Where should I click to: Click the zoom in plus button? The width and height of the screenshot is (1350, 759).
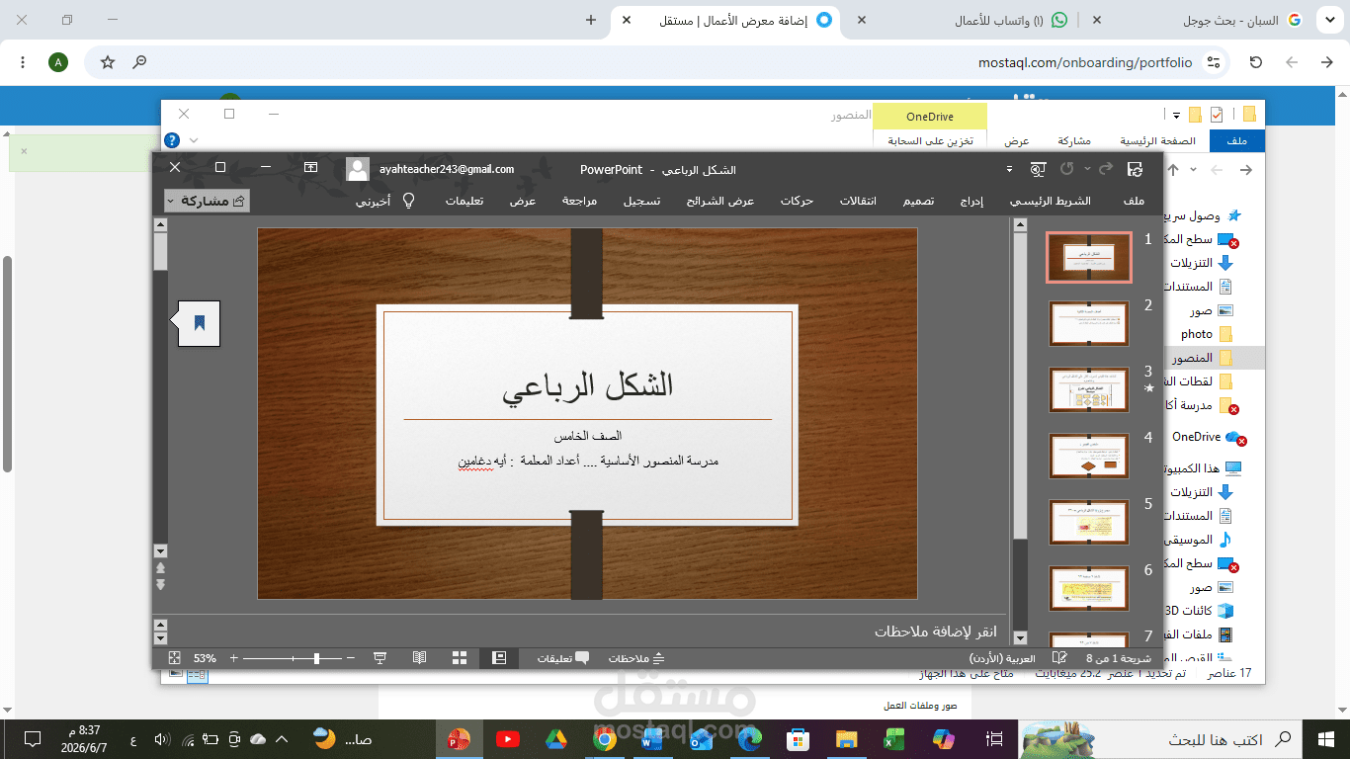(x=233, y=658)
